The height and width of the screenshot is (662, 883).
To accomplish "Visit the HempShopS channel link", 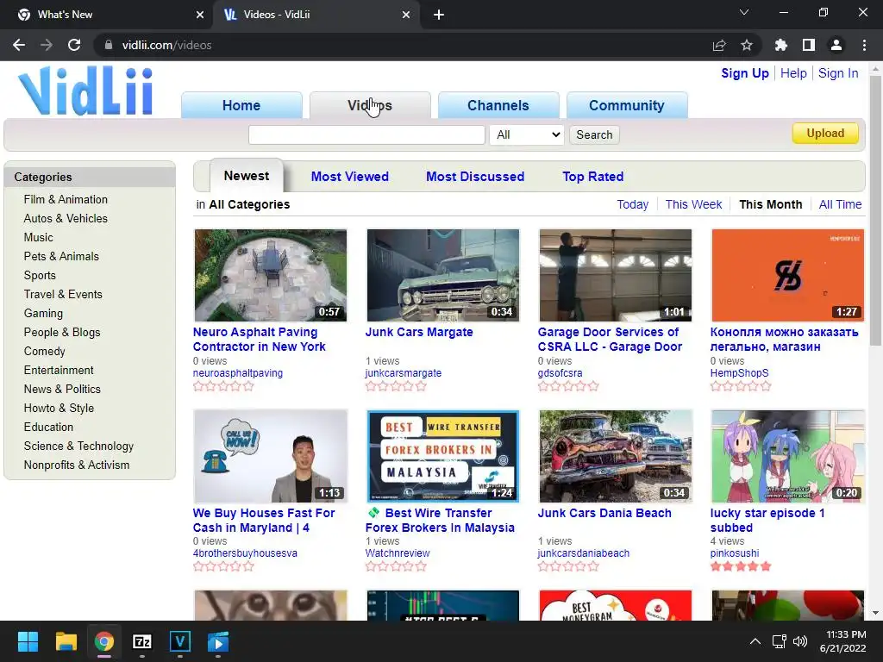I will pyautogui.click(x=739, y=372).
